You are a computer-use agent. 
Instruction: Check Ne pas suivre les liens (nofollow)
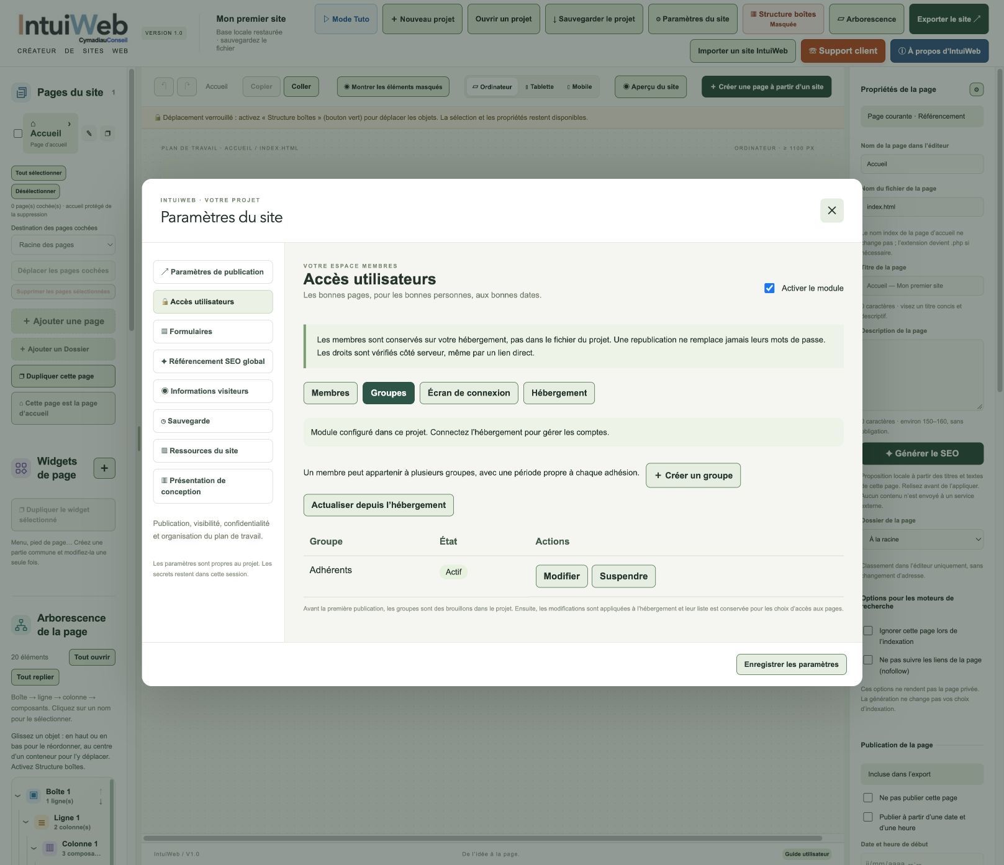click(x=868, y=660)
